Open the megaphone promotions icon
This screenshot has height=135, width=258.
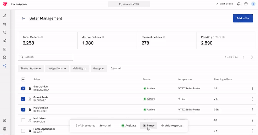tap(5, 41)
